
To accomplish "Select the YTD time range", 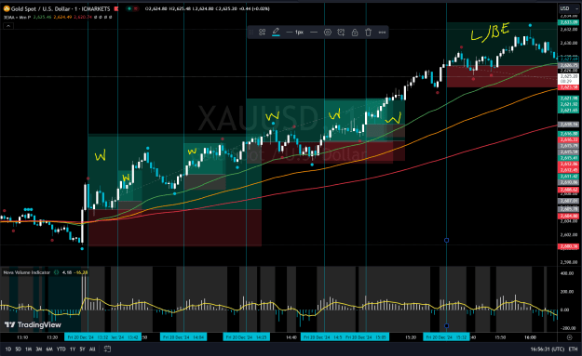I will click(x=61, y=349).
